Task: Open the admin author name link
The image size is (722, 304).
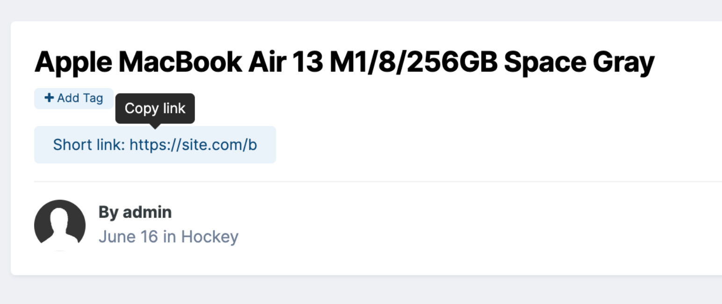Action: [147, 212]
